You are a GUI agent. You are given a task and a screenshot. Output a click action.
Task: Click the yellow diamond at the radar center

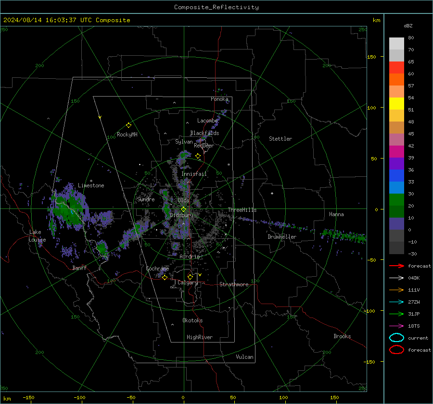tap(183, 209)
